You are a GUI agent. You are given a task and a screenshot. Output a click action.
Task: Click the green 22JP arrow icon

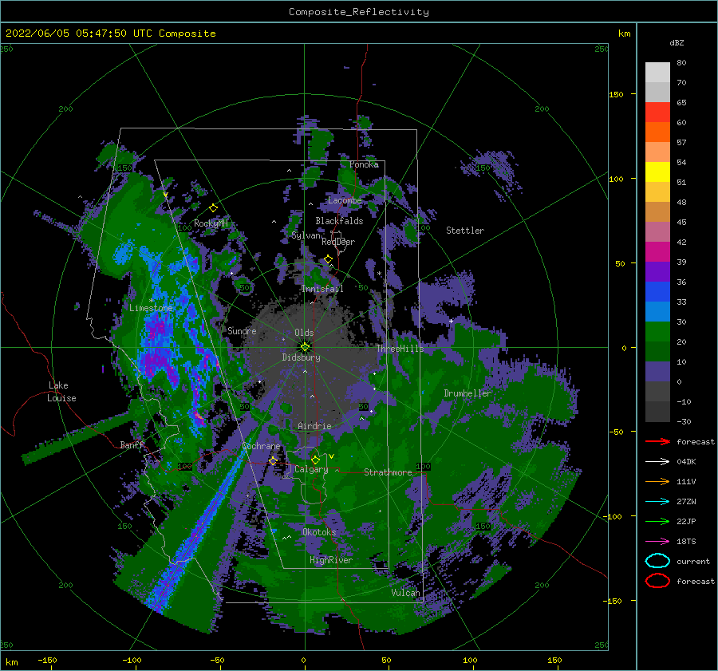pos(657,521)
